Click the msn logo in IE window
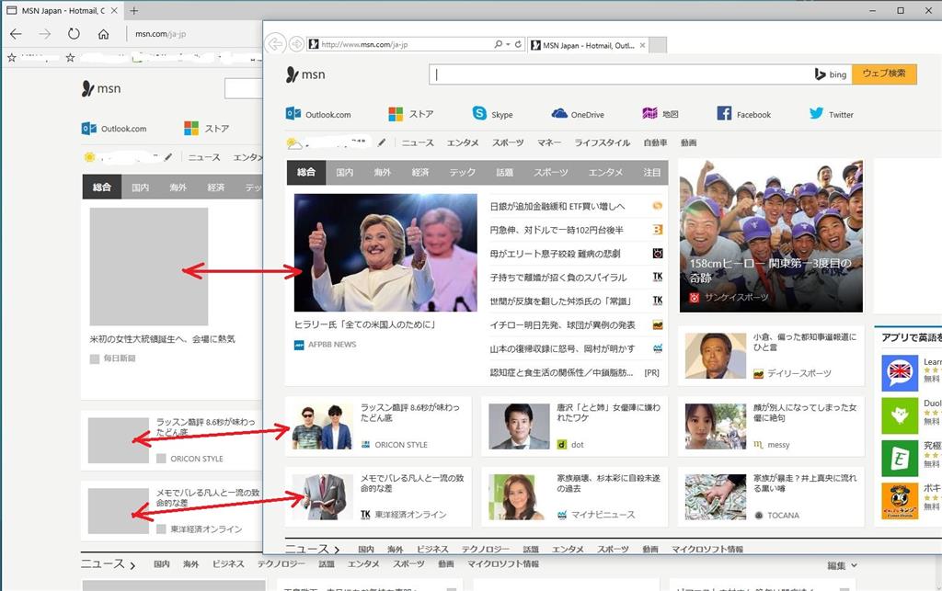The height and width of the screenshot is (591, 942). (305, 74)
